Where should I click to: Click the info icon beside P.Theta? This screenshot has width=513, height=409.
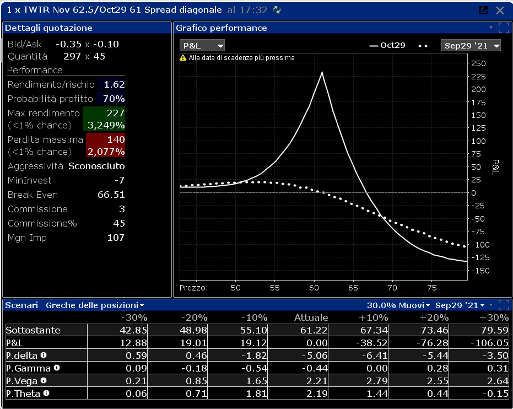point(46,393)
